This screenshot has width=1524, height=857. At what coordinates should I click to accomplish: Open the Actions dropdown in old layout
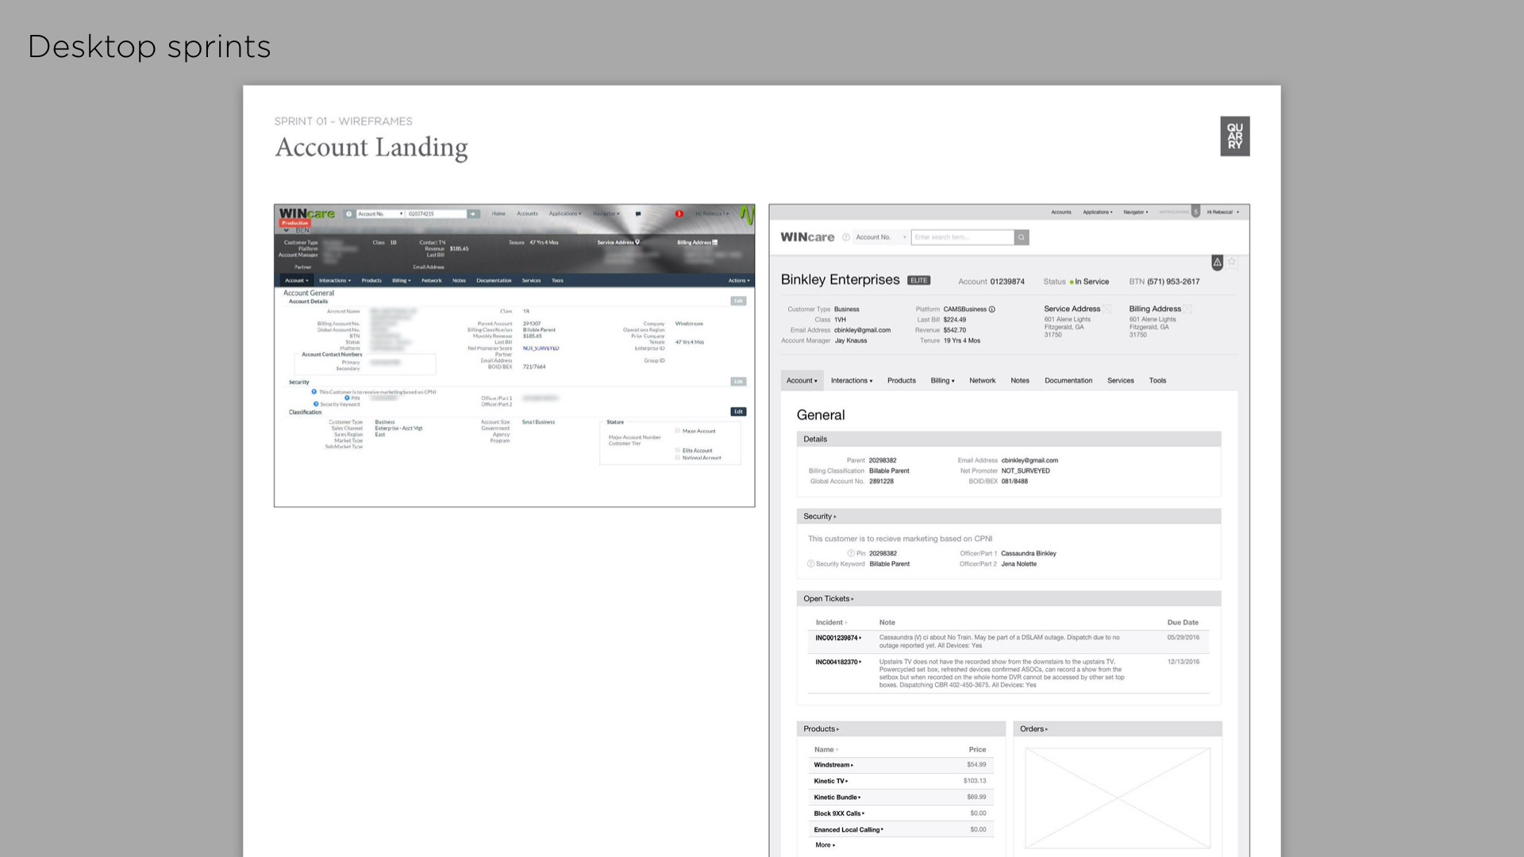click(738, 280)
